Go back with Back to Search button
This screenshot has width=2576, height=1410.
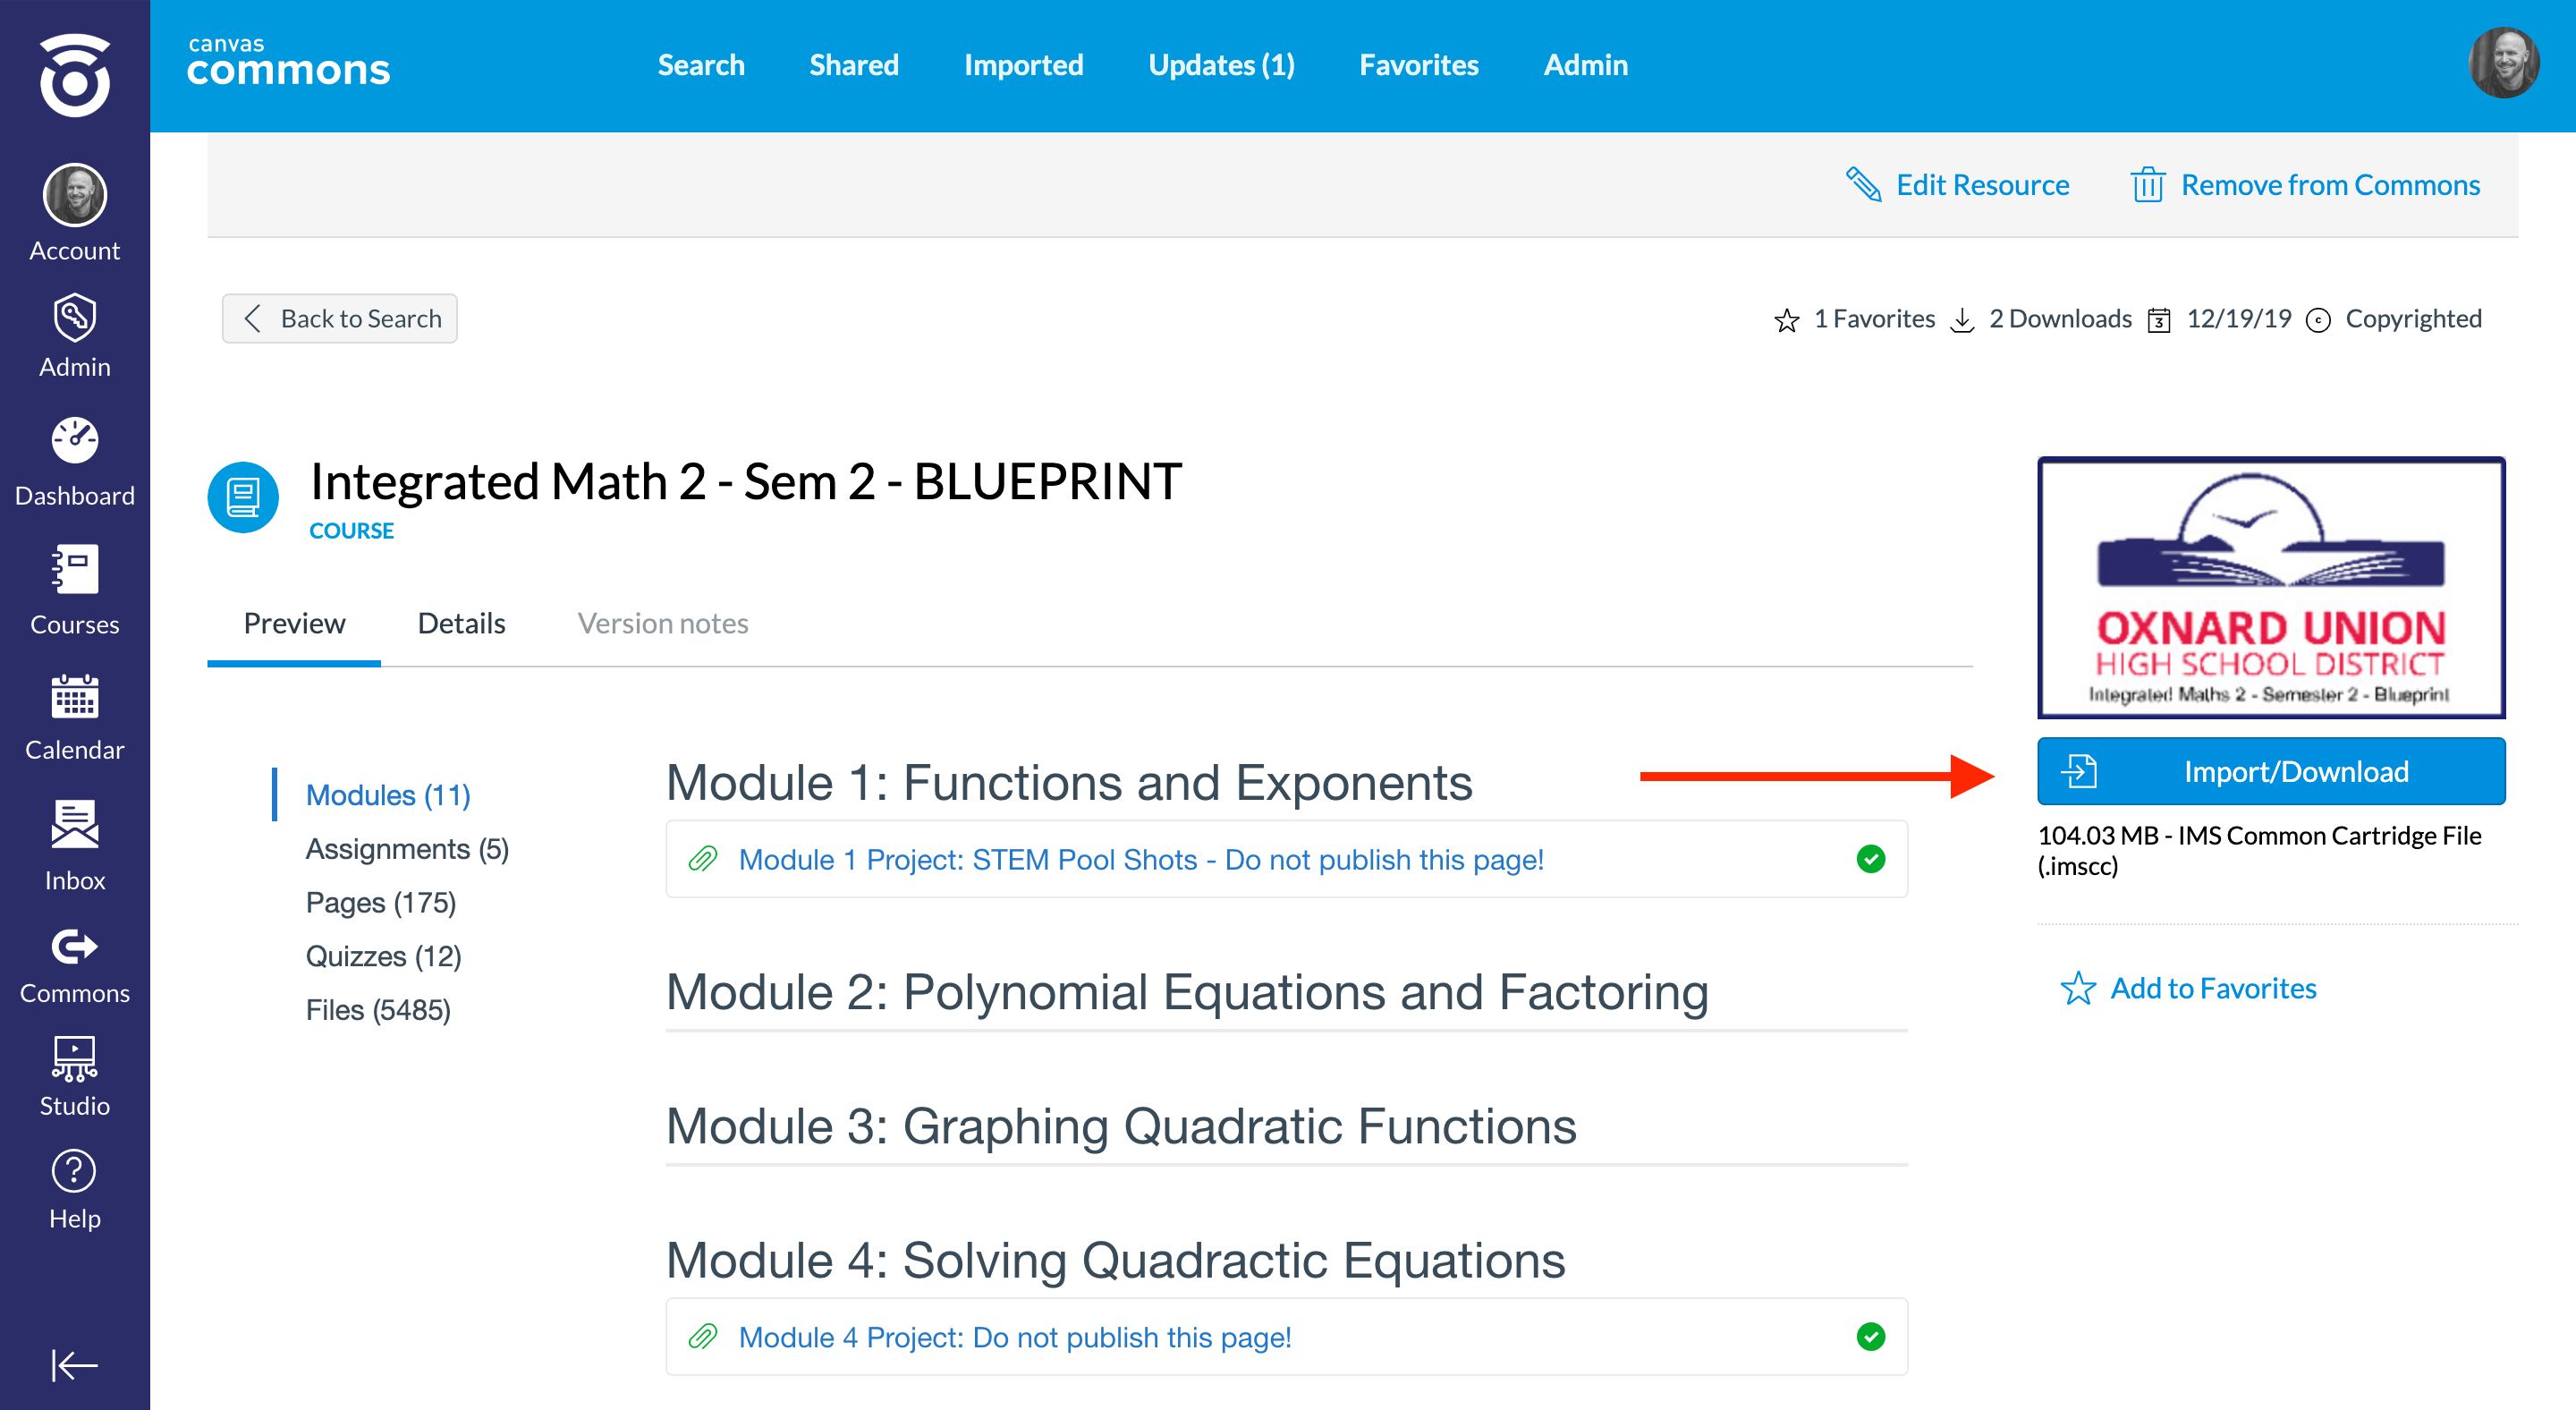pyautogui.click(x=340, y=318)
